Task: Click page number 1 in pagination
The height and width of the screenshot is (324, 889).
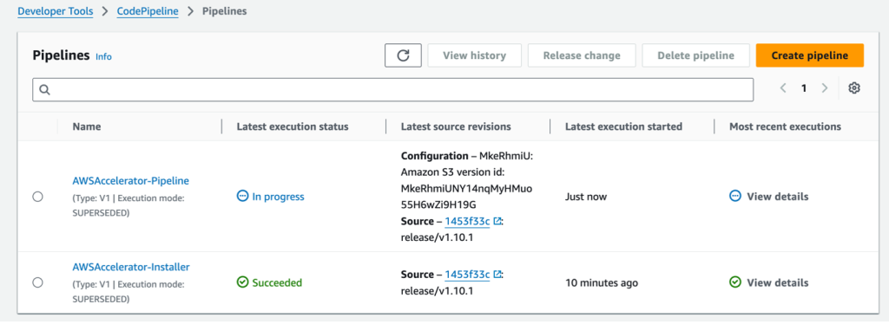Action: point(803,88)
